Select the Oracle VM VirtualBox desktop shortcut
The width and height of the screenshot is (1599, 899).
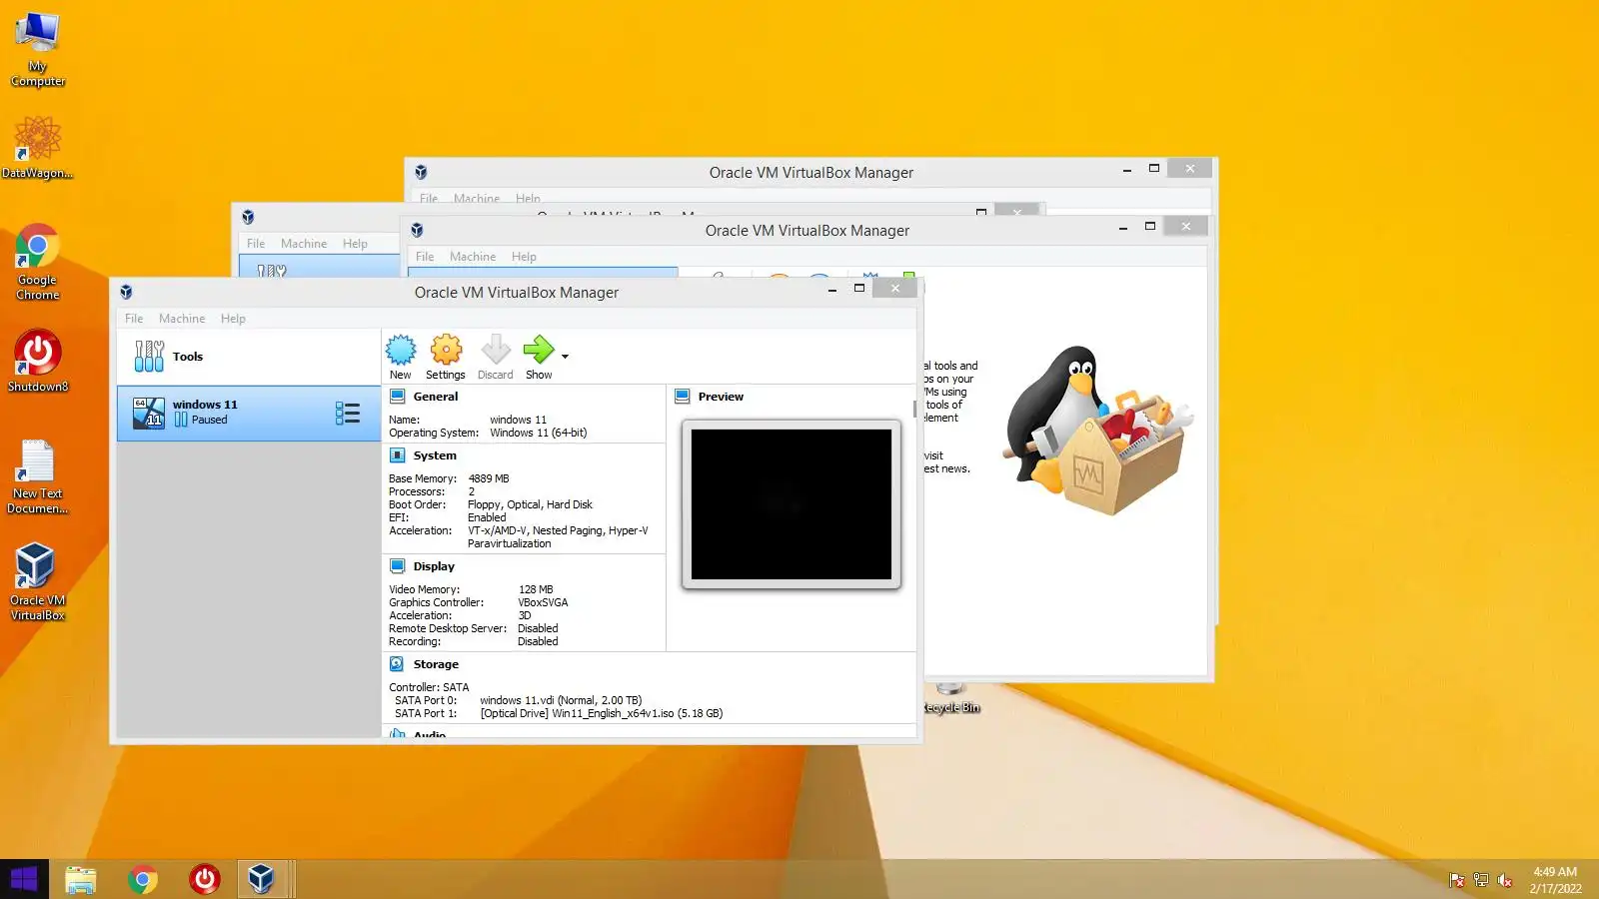[38, 581]
